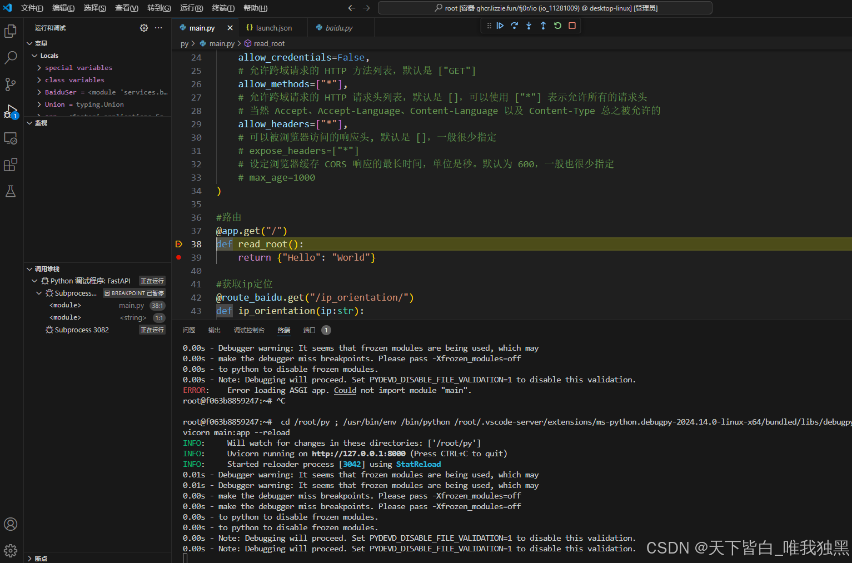Open the 运行(R) menu
This screenshot has width=852, height=563.
(x=192, y=8)
